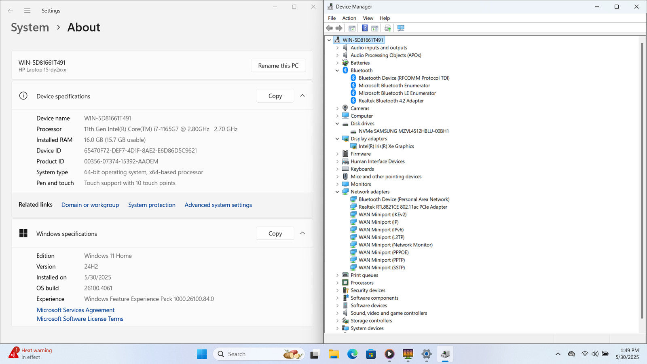Select Bluetooth Device (RFCOMM Protocol TDI)
The width and height of the screenshot is (647, 364).
tap(404, 78)
